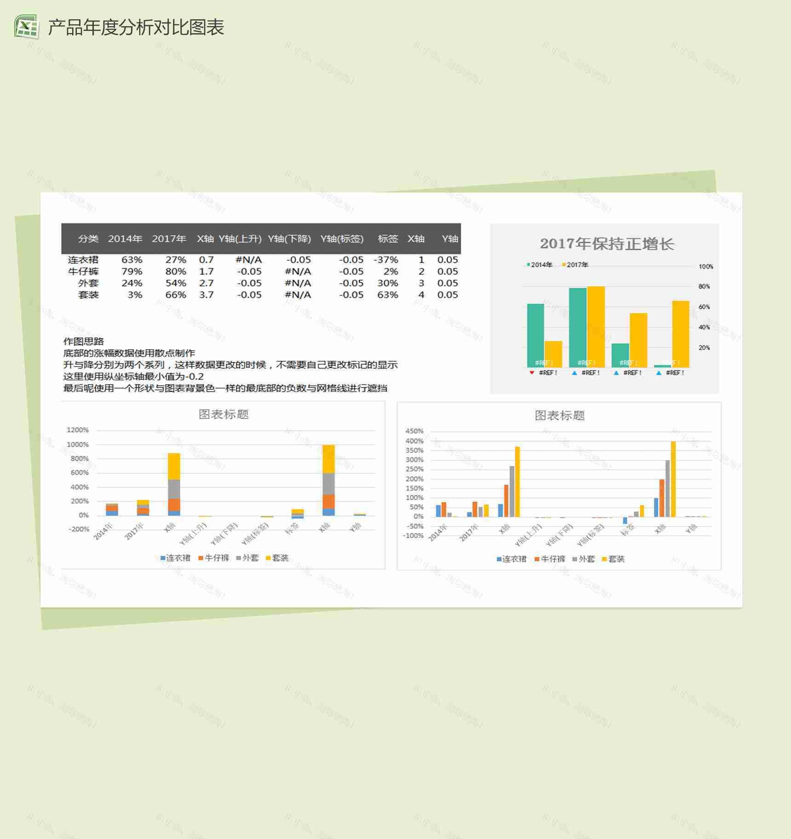Open the filter dropdown on the 2014年 header
Viewport: 791px width, 839px height.
tap(124, 239)
